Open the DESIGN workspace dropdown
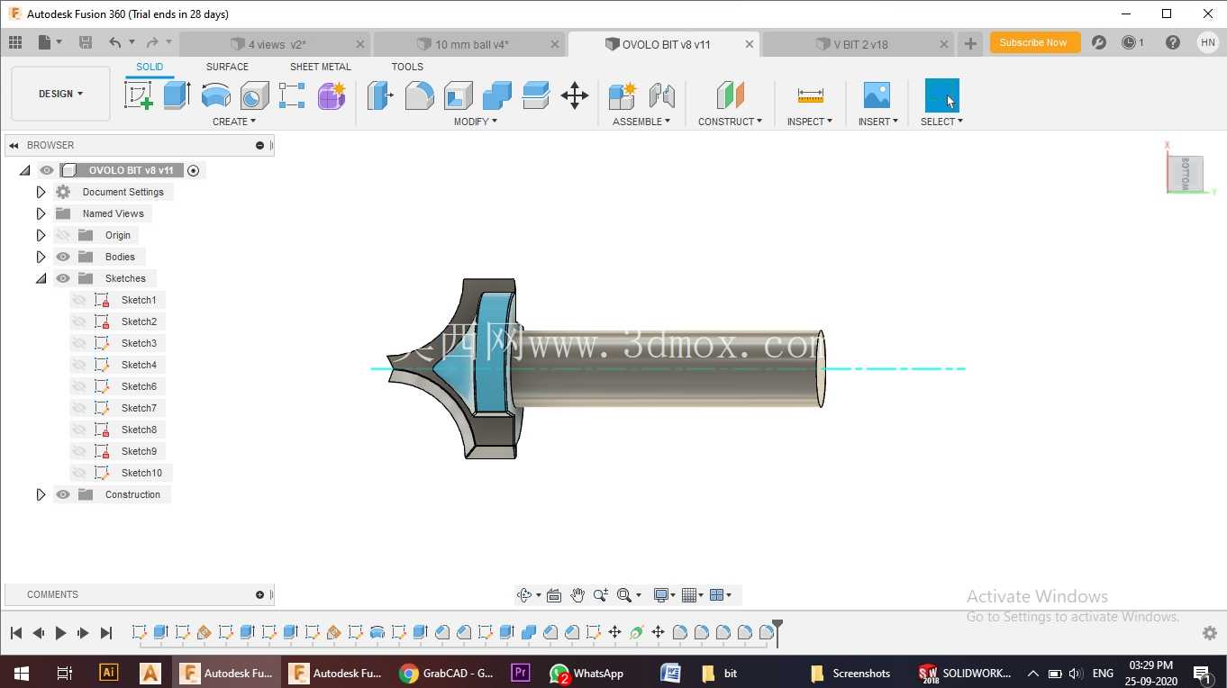Screen dimensions: 1227x688 (x=60, y=94)
